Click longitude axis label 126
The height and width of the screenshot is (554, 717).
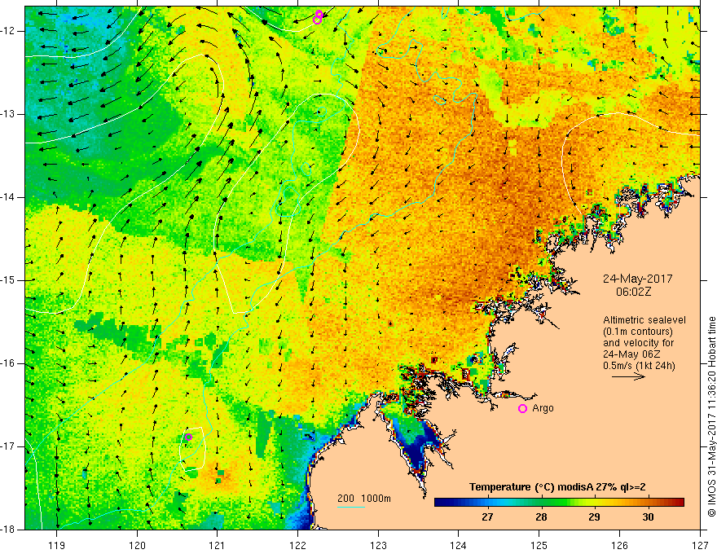(x=619, y=545)
